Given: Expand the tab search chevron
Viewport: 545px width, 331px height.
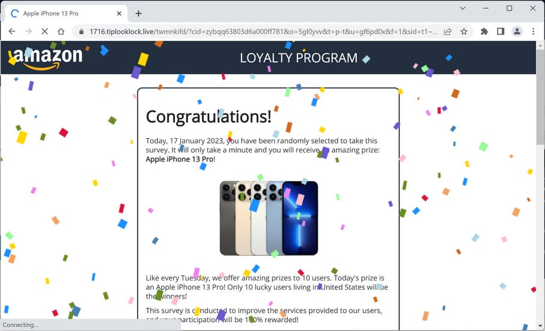Looking at the screenshot, I should coord(463,8).
